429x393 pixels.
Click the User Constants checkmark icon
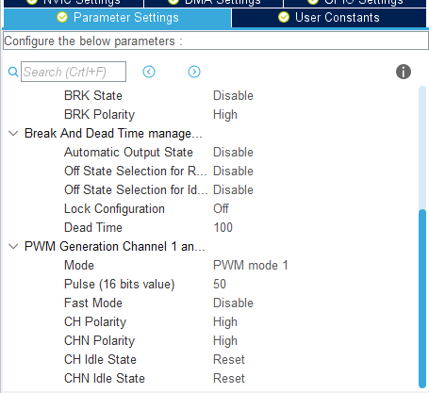tap(284, 17)
